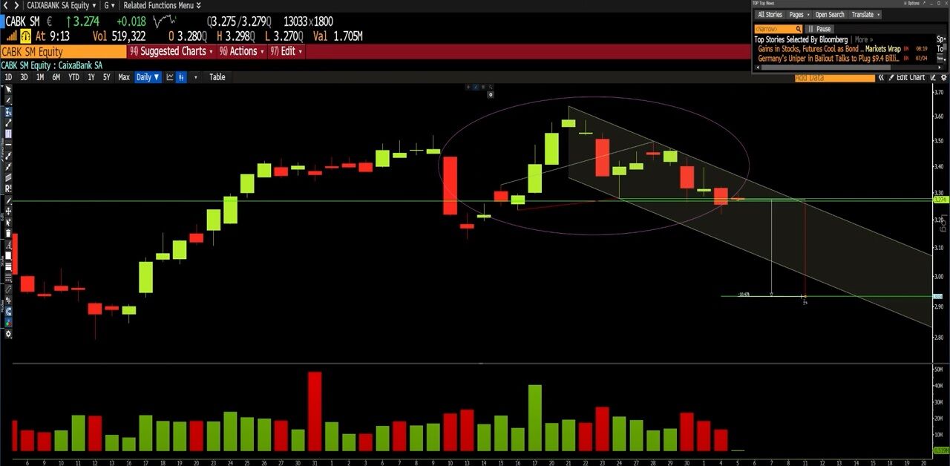Select the trend line drawing tool
The width and height of the screenshot is (950, 466).
click(x=8, y=122)
